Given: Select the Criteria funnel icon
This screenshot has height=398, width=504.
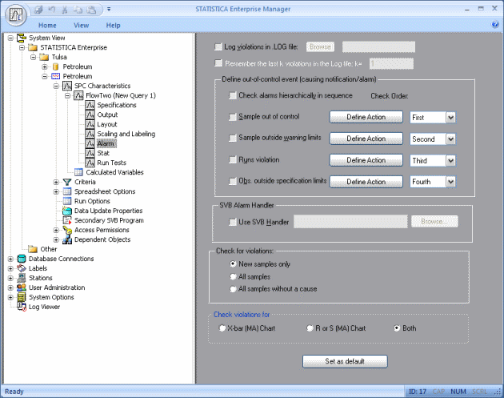Looking at the screenshot, I should [x=67, y=182].
